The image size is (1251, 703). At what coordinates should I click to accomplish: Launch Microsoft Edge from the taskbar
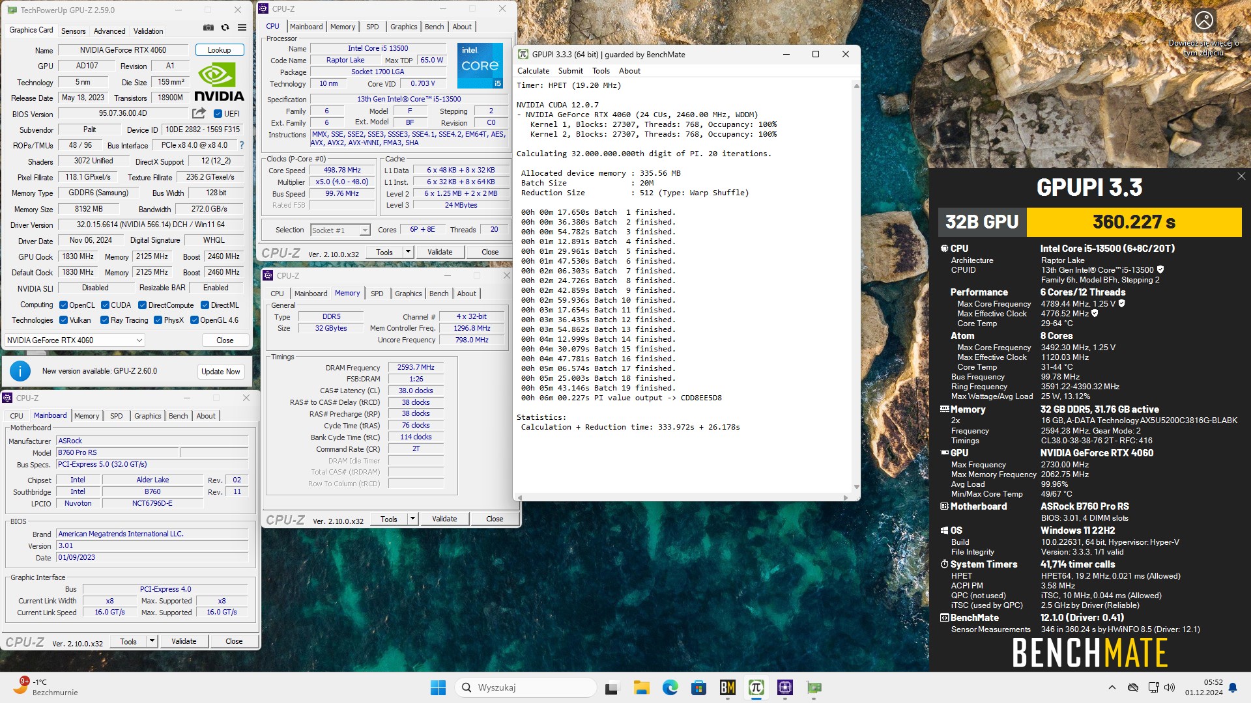pos(670,687)
